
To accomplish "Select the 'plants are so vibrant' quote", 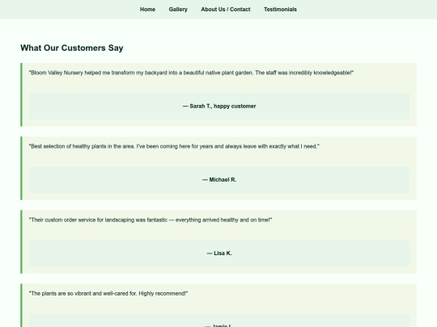I will pos(108,294).
